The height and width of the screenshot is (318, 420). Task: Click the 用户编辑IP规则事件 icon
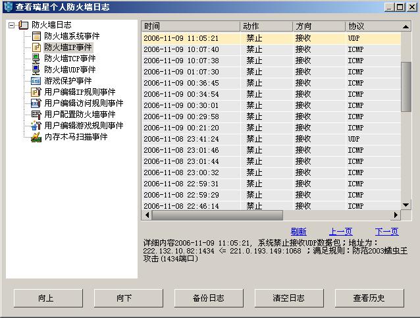click(x=36, y=92)
